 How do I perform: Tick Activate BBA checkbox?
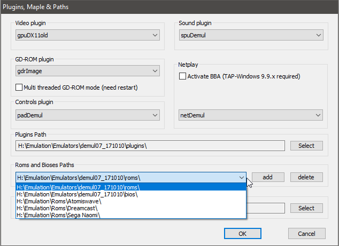pos(182,76)
